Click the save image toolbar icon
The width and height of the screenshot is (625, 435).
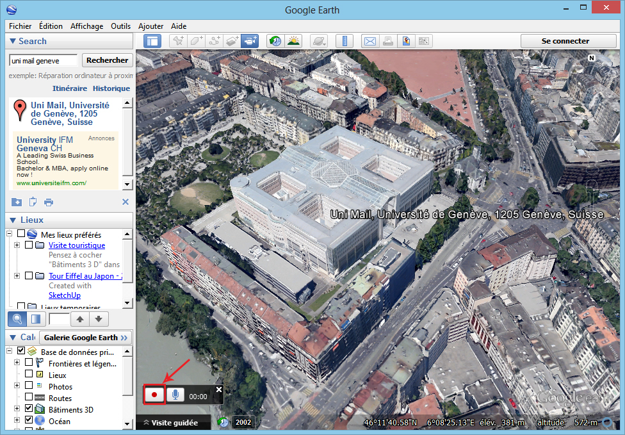(x=424, y=41)
